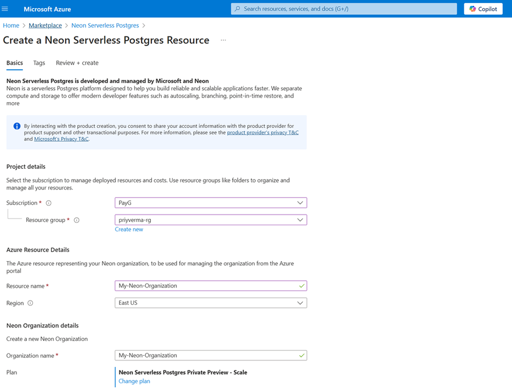Click the Change plan link

[x=134, y=381]
